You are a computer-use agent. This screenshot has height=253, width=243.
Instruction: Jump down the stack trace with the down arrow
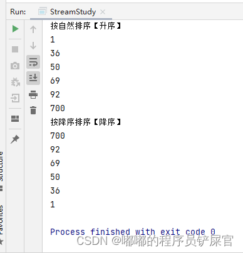pyautogui.click(x=33, y=46)
